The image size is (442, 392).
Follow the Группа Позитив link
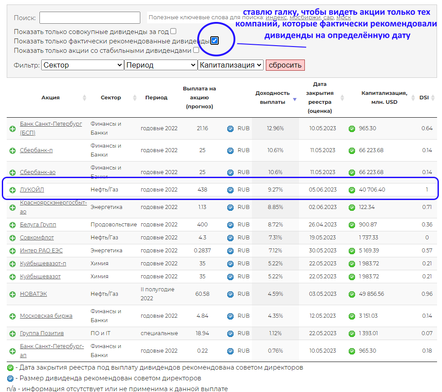pos(42,333)
